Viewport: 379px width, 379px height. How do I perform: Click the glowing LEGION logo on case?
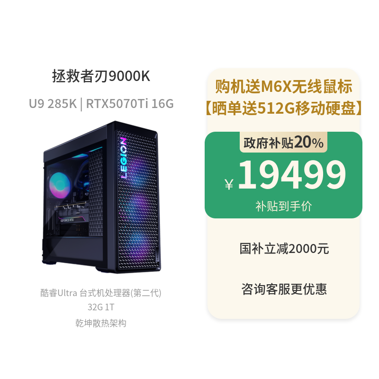tap(124, 158)
